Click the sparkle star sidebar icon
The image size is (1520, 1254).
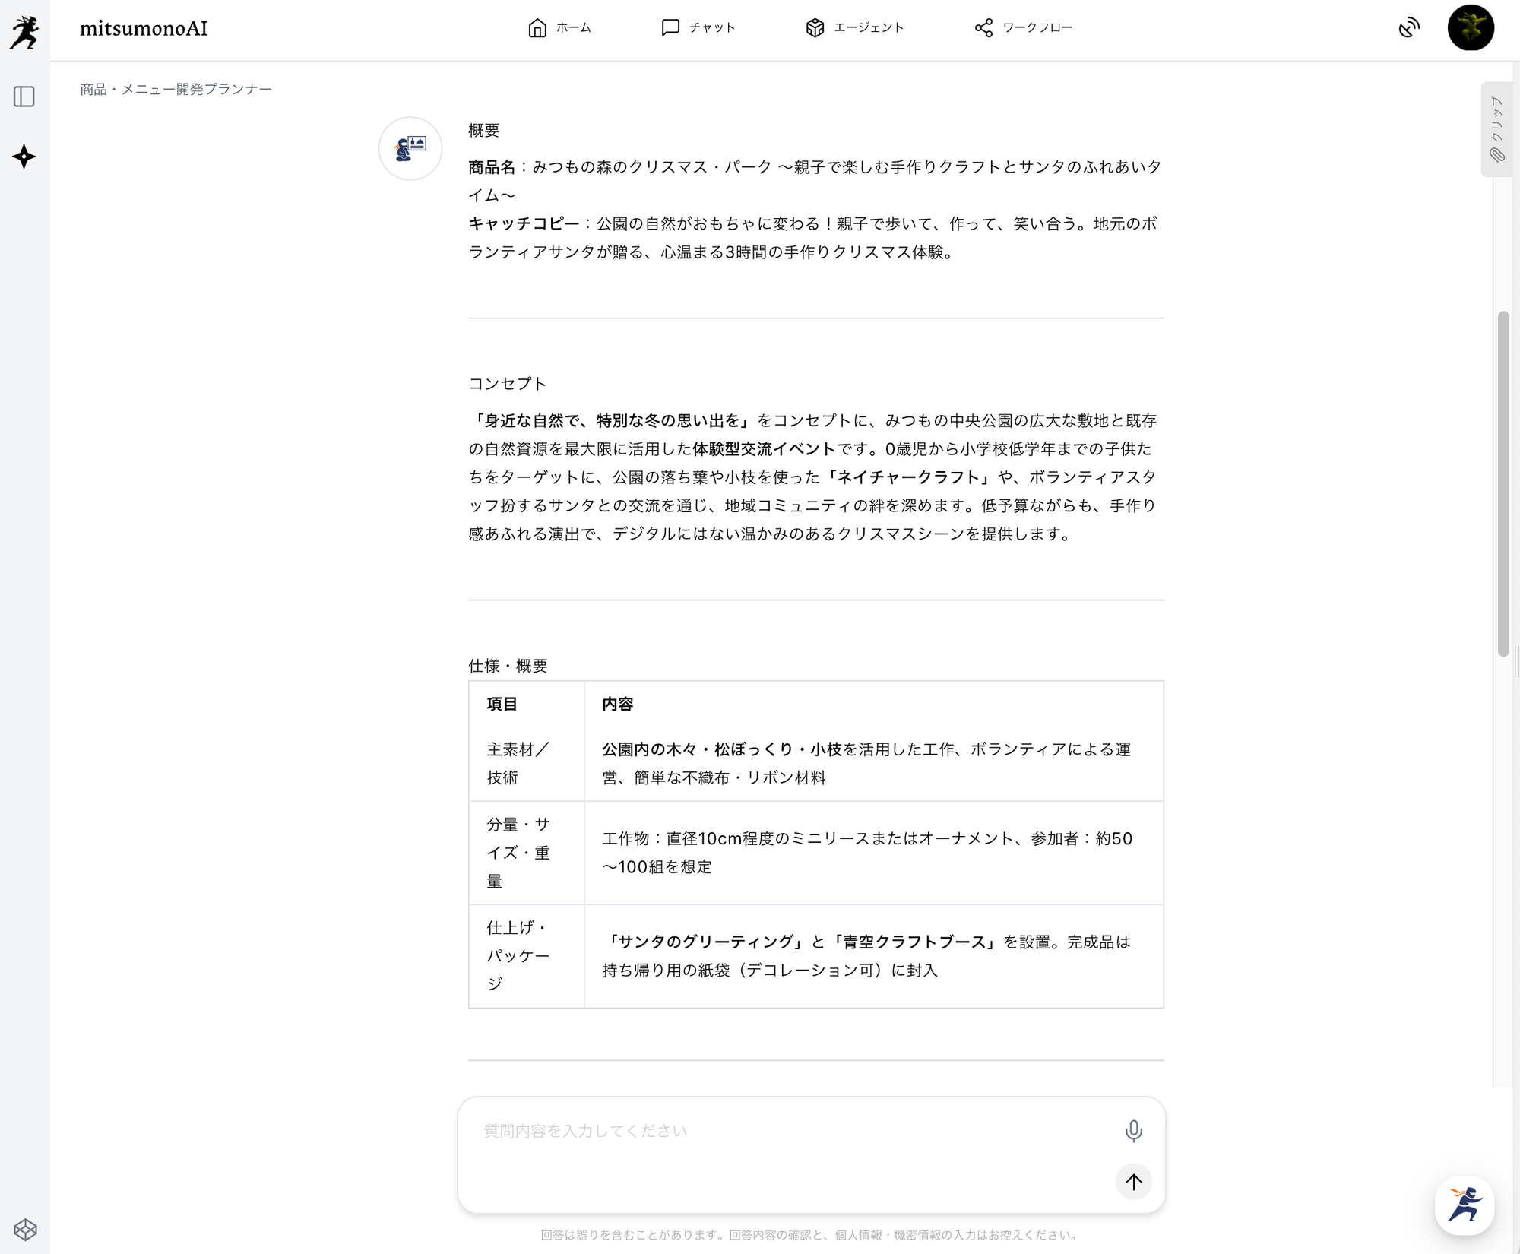(24, 157)
